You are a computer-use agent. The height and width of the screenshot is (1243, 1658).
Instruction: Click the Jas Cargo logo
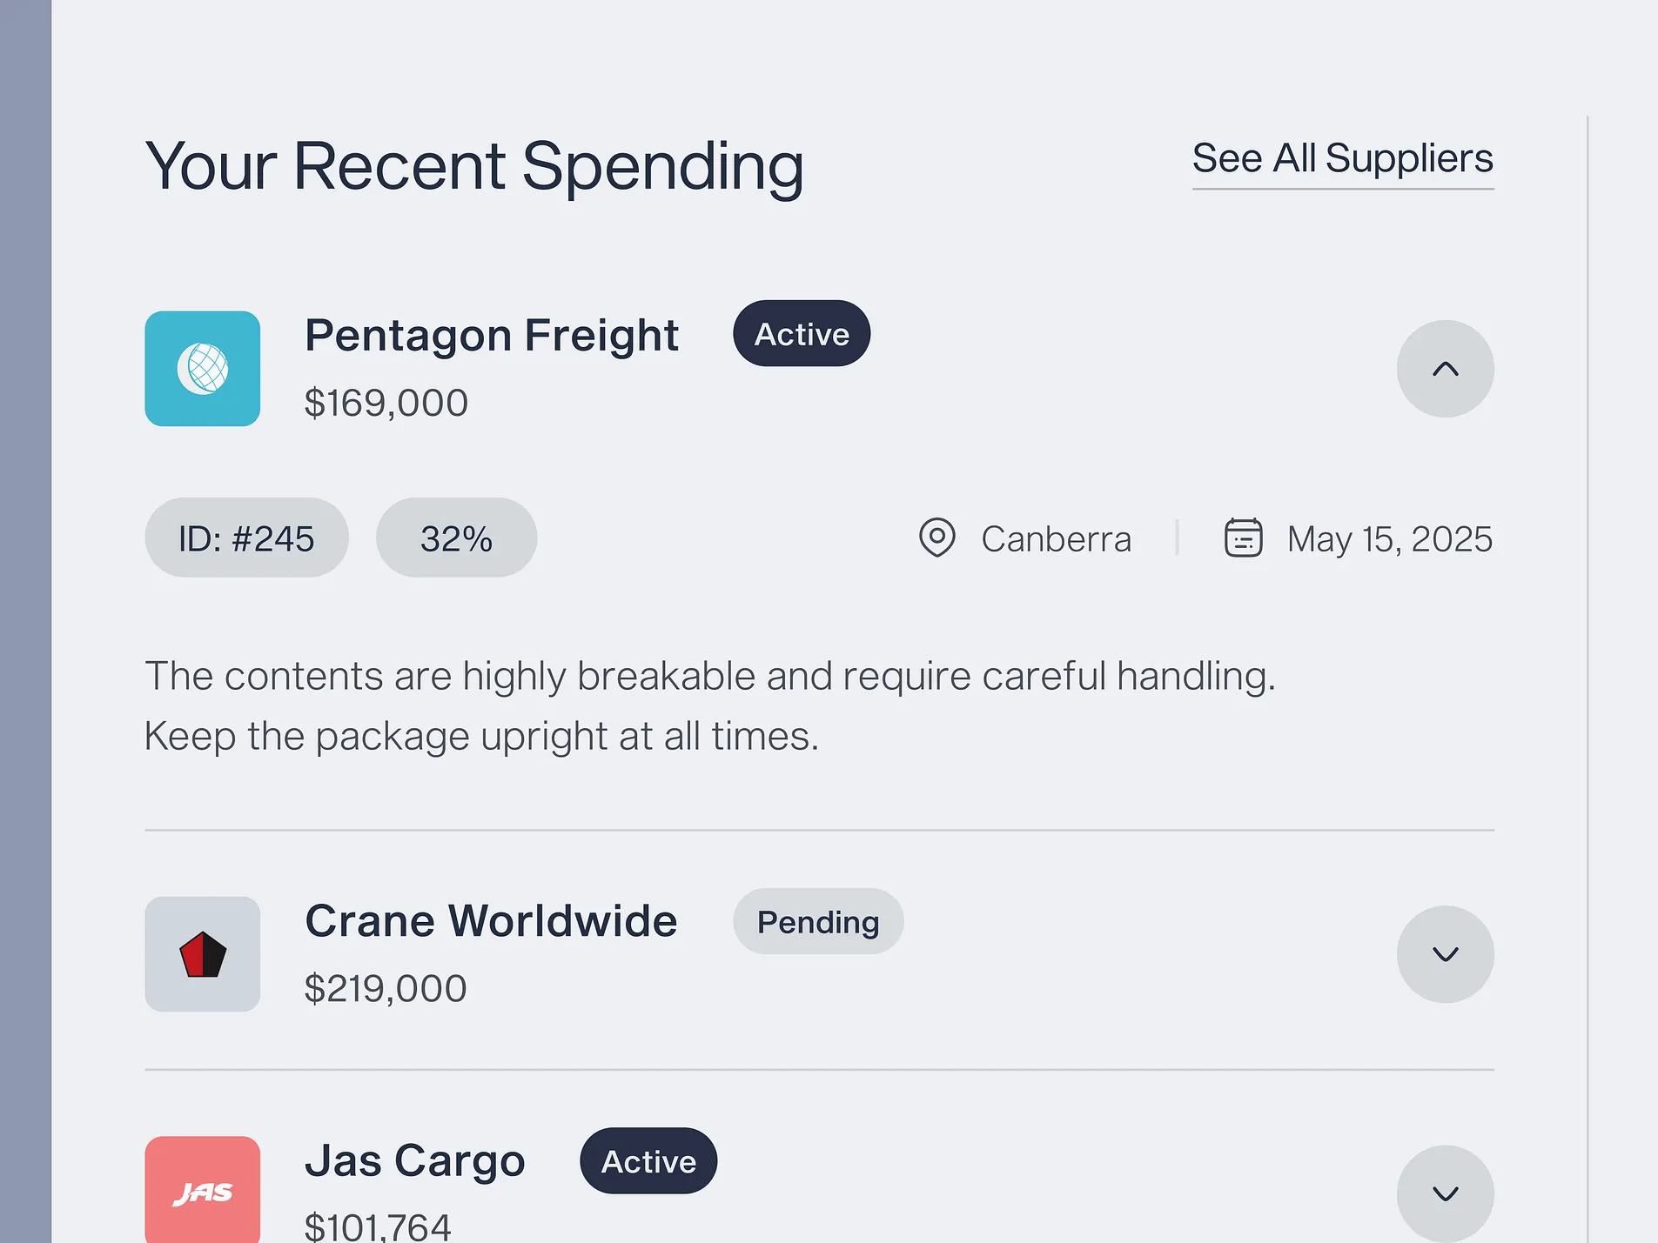click(x=203, y=1192)
